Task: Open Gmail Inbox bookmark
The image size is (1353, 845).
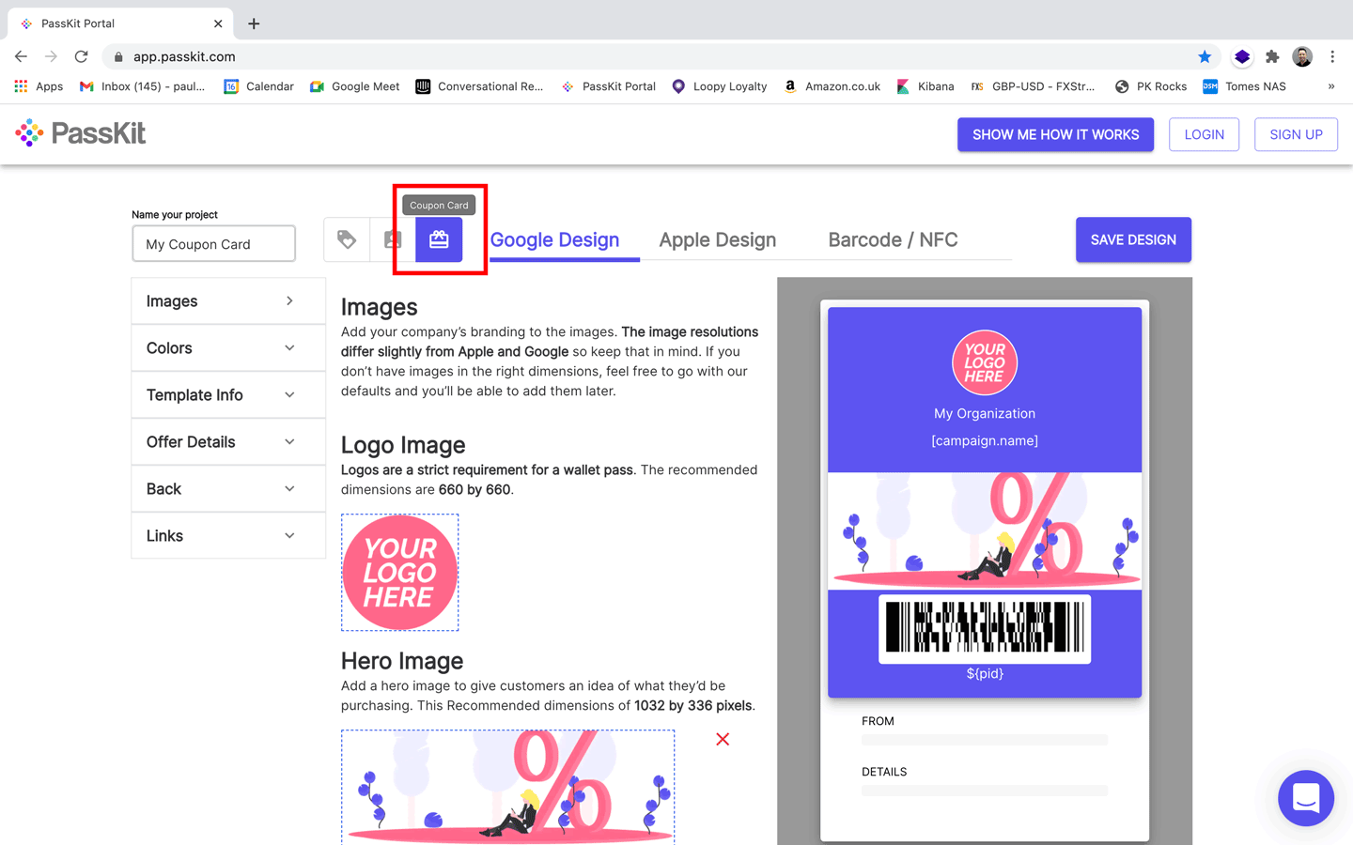Action: click(143, 86)
